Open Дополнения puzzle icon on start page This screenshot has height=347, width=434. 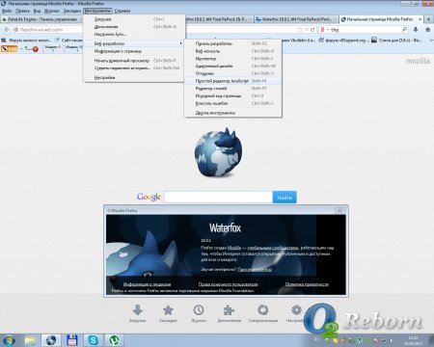pyautogui.click(x=229, y=313)
